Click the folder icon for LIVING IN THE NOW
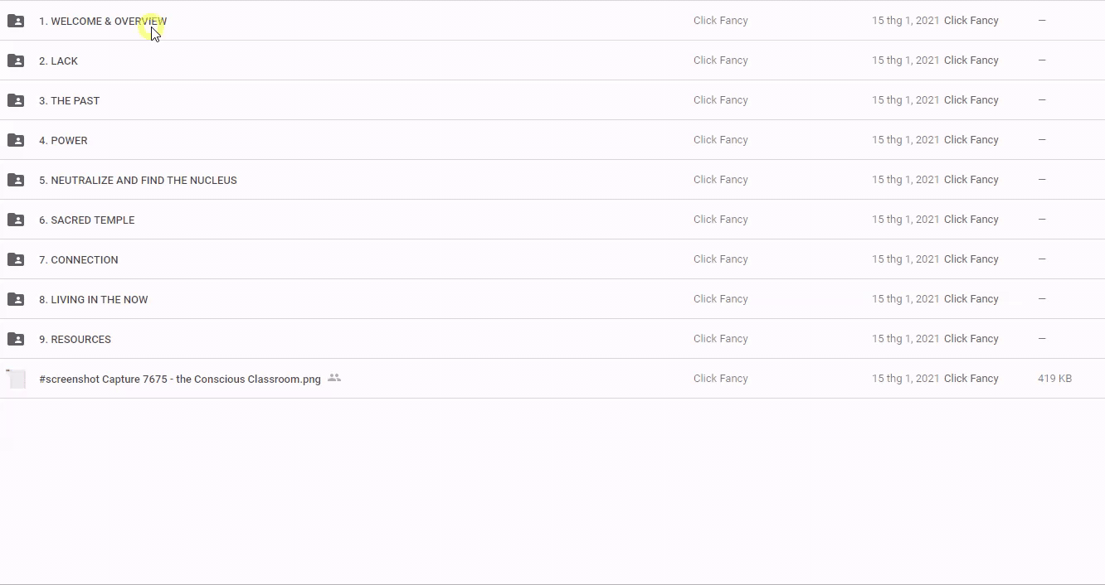Image resolution: width=1105 pixels, height=585 pixels. pos(16,299)
